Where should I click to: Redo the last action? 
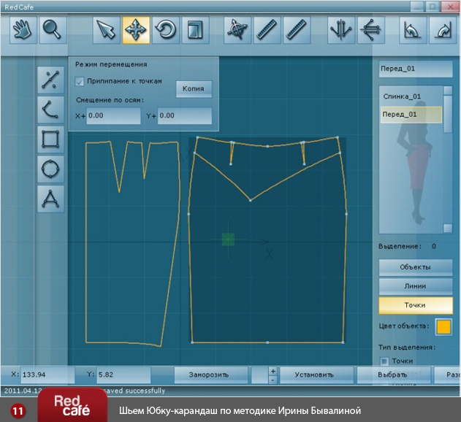[443, 30]
